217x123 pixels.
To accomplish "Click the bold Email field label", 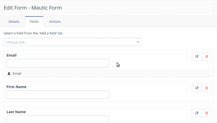I will point(11,55).
